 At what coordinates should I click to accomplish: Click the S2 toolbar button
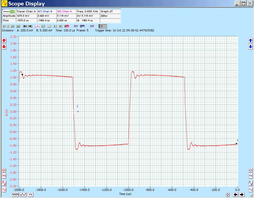pyautogui.click(x=18, y=26)
